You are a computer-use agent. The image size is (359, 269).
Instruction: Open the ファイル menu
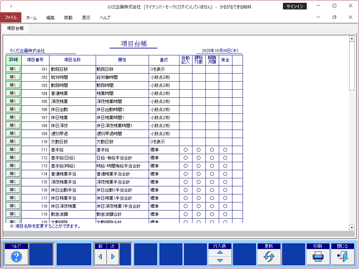click(x=11, y=18)
